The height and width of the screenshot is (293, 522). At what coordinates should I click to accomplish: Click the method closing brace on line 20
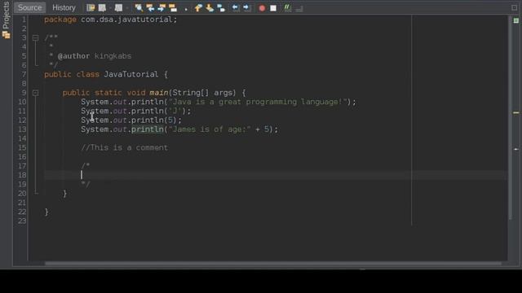click(65, 194)
